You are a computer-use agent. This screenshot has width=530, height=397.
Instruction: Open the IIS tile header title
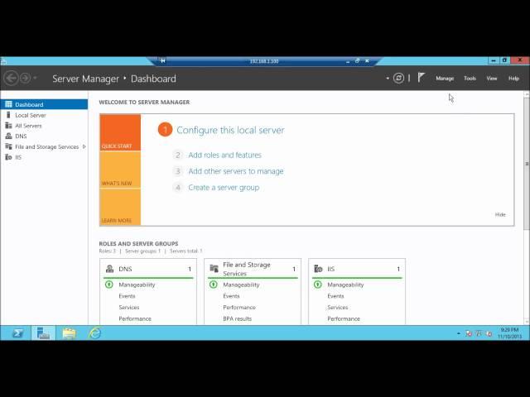click(x=331, y=269)
